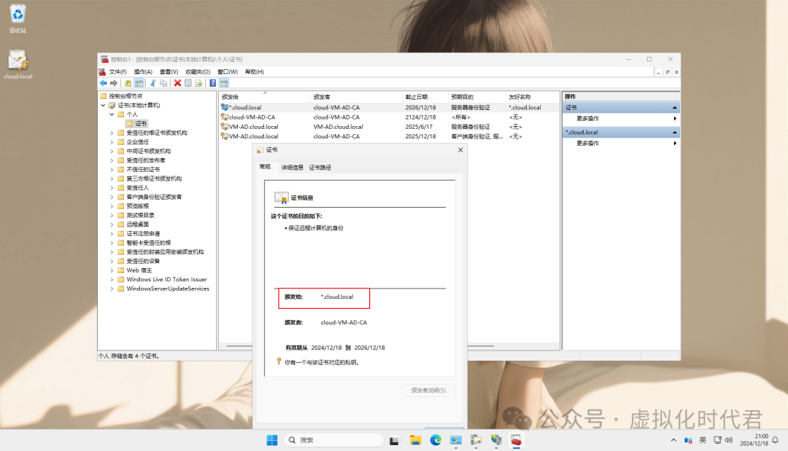Screen dimensions: 788x451
Task: Click the certificate icon of cloud-VM-AD-CA row
Action: point(225,117)
